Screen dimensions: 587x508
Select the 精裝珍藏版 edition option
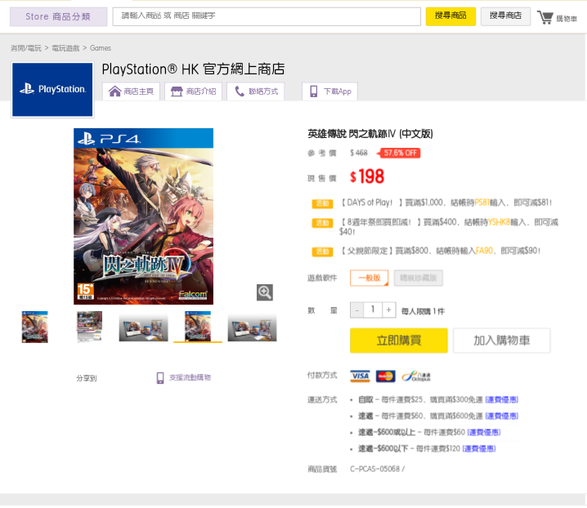click(417, 279)
